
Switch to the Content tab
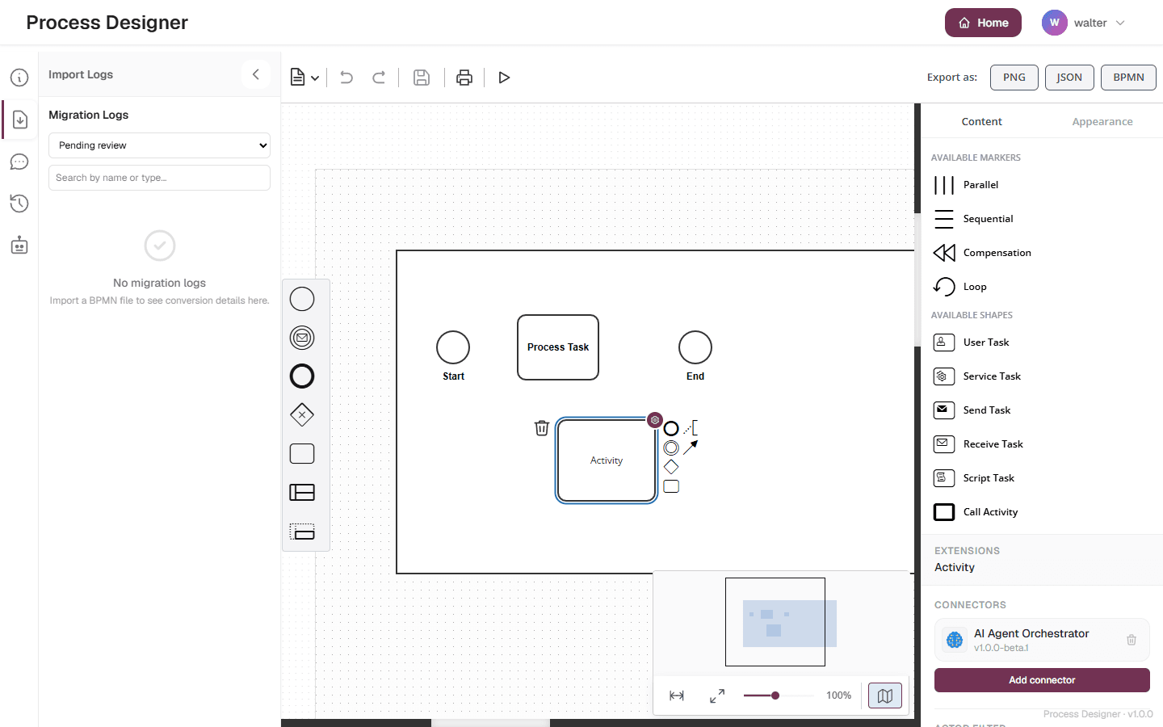(x=981, y=122)
